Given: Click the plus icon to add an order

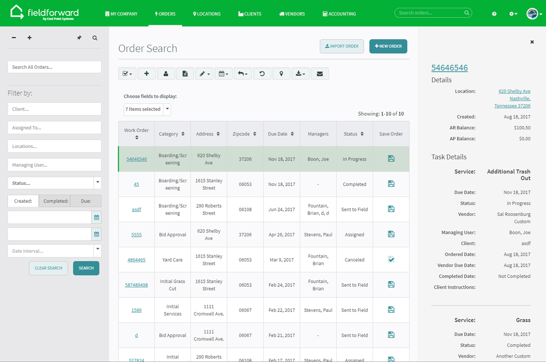Looking at the screenshot, I should click(x=147, y=73).
